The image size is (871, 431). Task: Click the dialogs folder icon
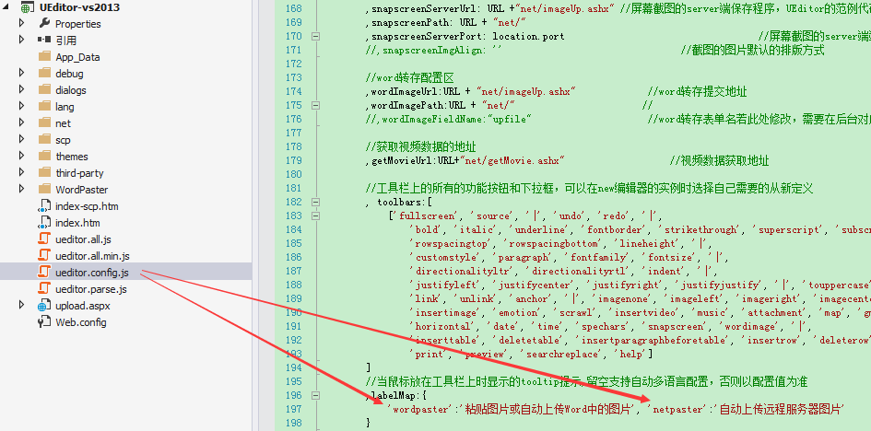pos(44,90)
